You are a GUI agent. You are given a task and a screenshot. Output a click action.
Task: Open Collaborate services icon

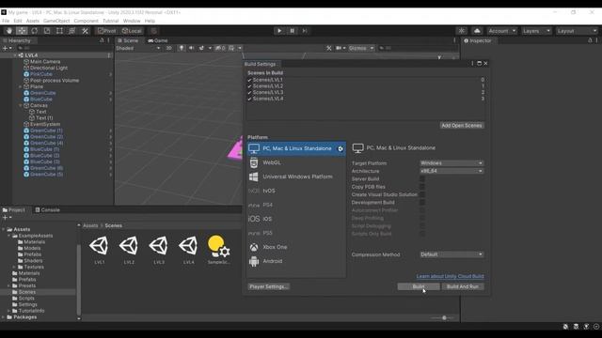462,31
